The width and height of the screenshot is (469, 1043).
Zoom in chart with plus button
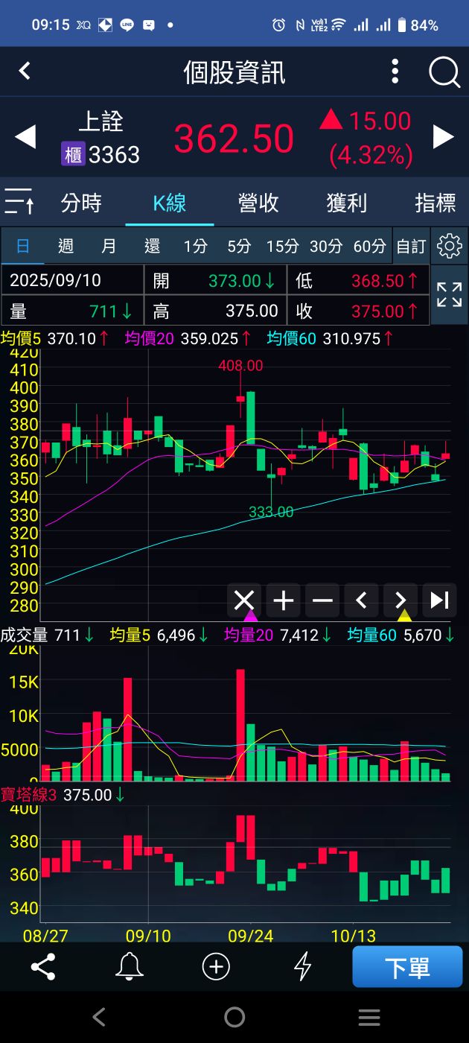point(284,600)
